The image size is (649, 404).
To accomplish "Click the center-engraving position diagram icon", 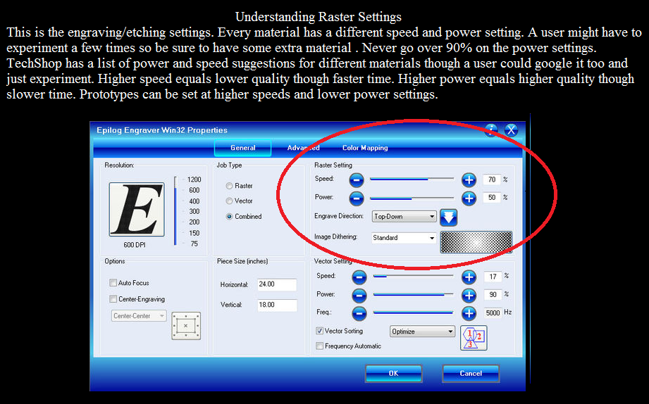I will pos(186,326).
